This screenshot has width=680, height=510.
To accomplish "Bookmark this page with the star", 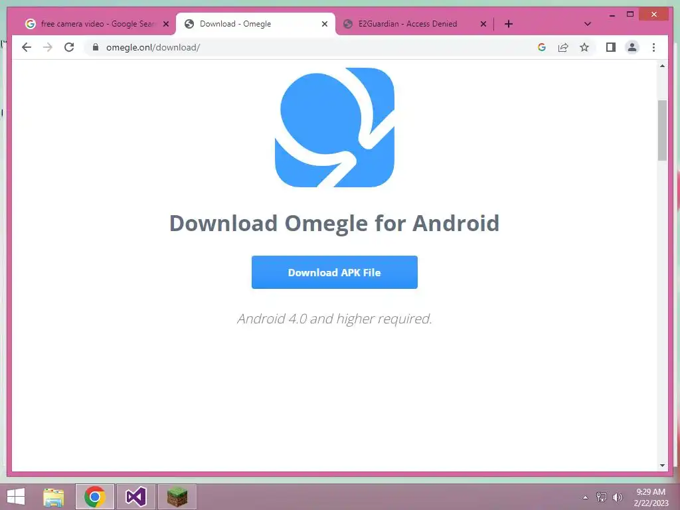I will click(x=584, y=47).
